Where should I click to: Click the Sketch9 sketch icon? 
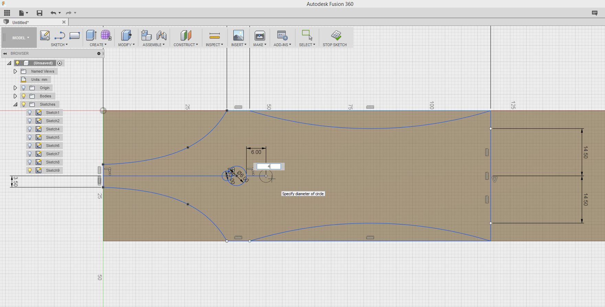[x=39, y=170]
